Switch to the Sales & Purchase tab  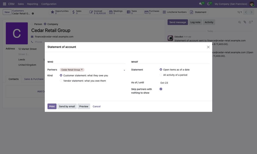(x=34, y=79)
